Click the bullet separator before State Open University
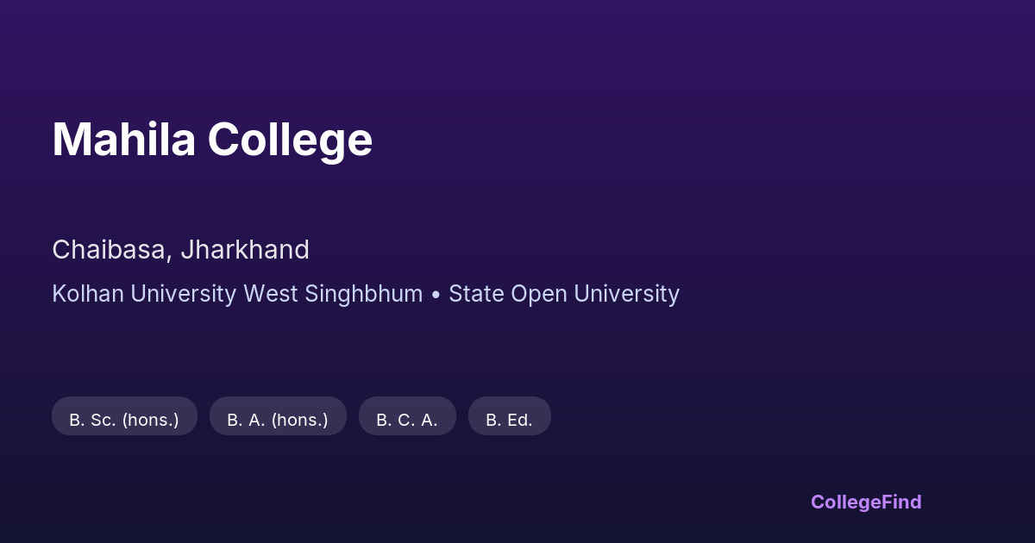 tap(436, 295)
